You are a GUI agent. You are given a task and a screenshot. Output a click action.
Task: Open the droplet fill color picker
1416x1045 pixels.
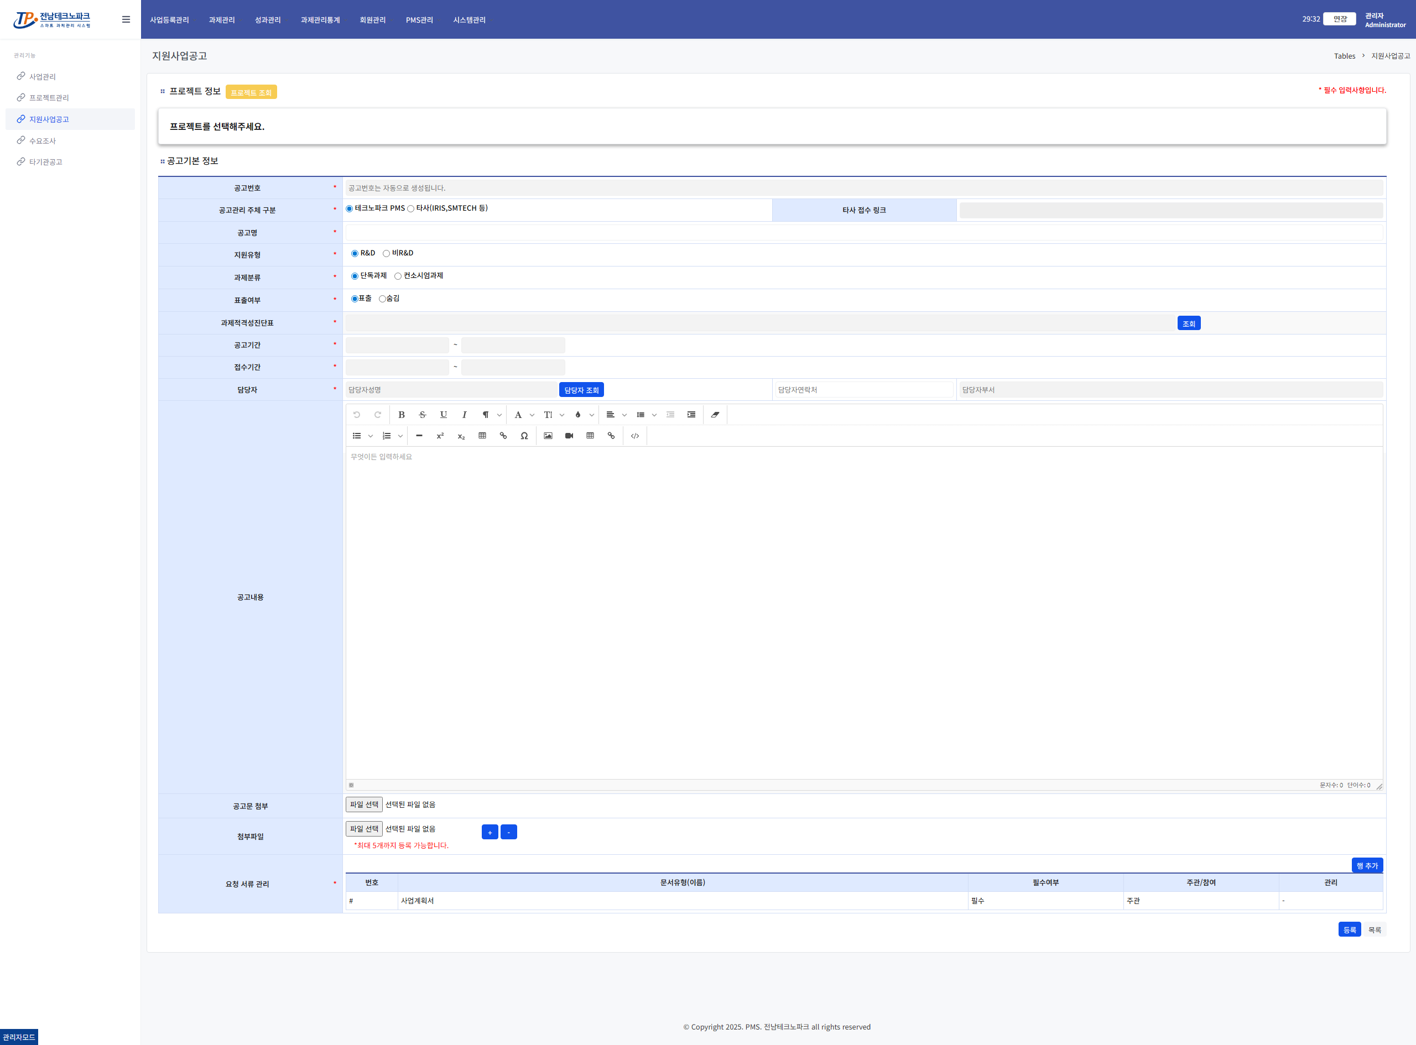pos(577,415)
